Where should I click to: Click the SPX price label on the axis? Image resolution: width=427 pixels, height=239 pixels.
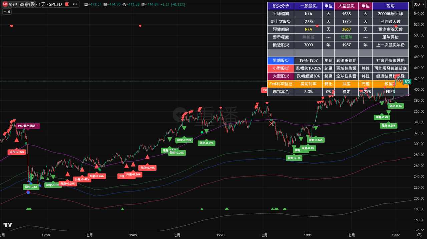pyautogui.click(x=407, y=81)
